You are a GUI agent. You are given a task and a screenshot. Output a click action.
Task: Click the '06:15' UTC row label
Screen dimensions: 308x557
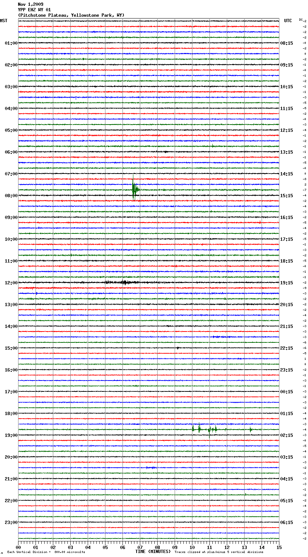pyautogui.click(x=287, y=523)
